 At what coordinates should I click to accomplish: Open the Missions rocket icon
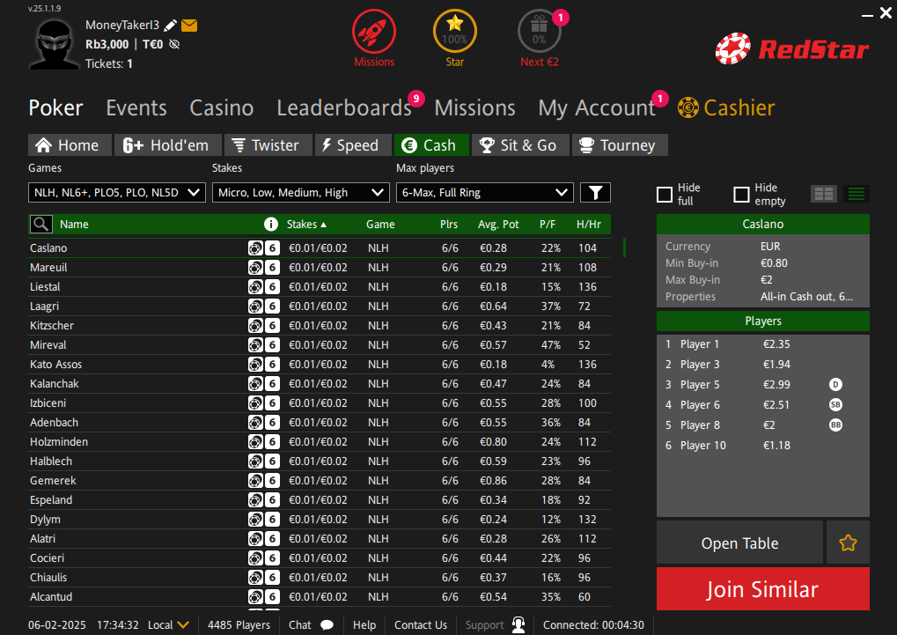pyautogui.click(x=374, y=32)
